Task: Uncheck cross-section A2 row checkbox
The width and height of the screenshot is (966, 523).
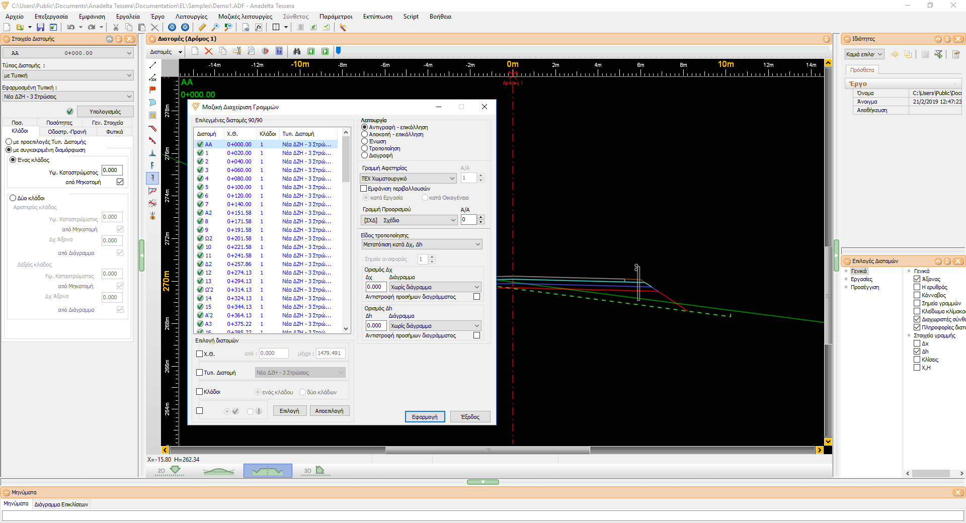Action: pos(200,213)
